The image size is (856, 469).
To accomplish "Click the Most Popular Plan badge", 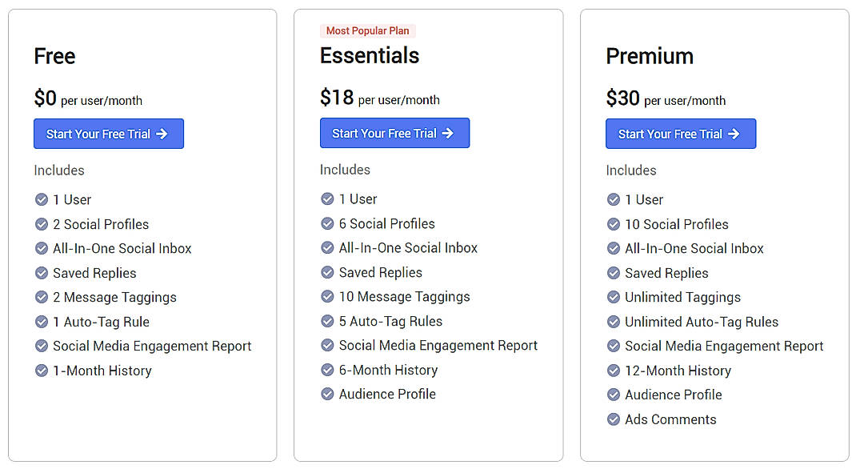I will (x=367, y=30).
